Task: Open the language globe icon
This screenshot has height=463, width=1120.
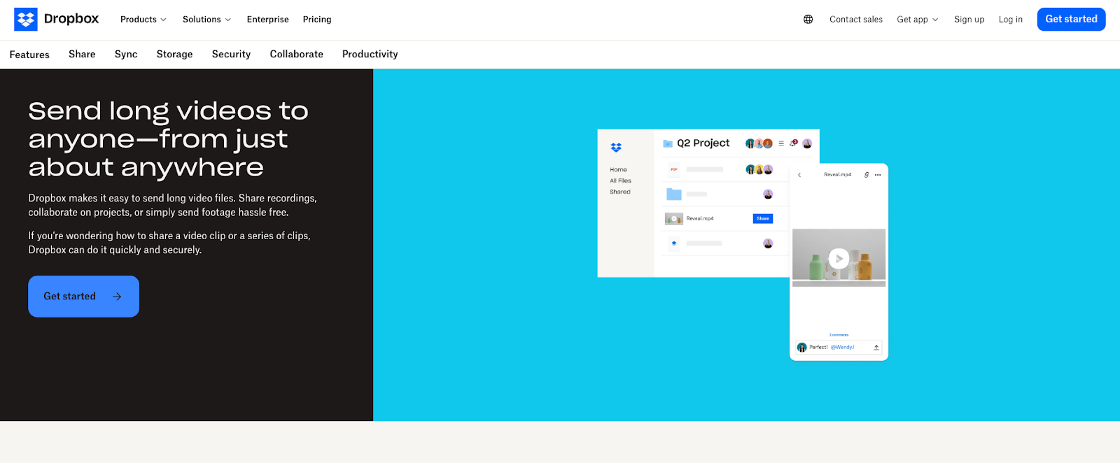Action: point(808,20)
